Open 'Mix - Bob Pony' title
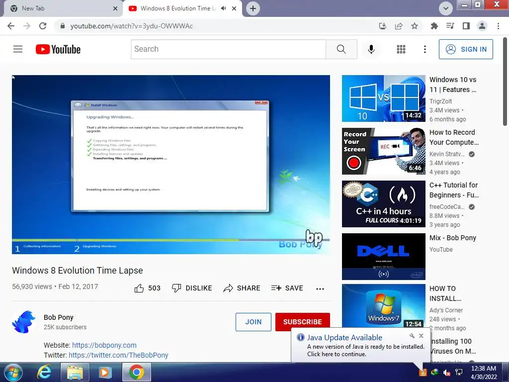 (x=452, y=238)
